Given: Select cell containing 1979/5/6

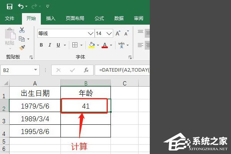Looking at the screenshot, I should point(35,105).
